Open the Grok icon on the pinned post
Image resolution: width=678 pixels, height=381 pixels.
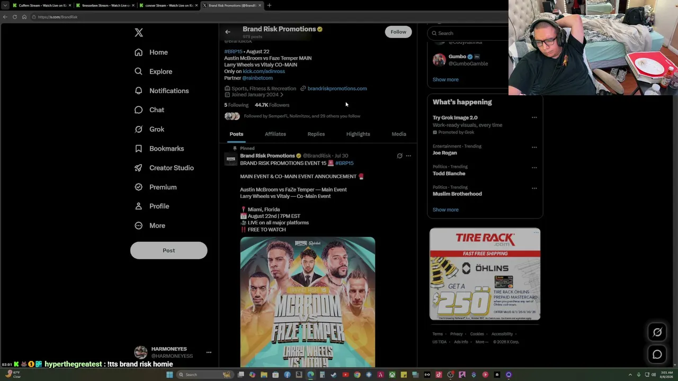[400, 156]
